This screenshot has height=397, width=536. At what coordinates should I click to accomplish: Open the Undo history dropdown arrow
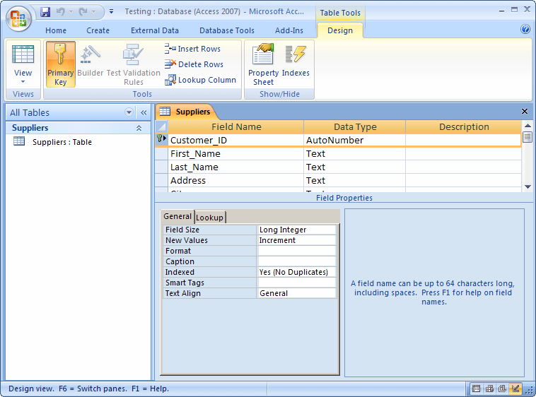71,12
